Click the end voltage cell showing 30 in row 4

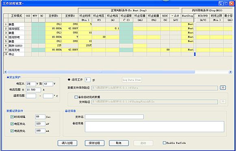[99, 37]
